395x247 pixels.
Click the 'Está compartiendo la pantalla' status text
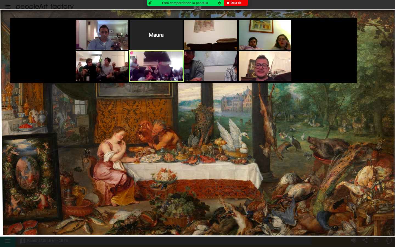point(185,3)
